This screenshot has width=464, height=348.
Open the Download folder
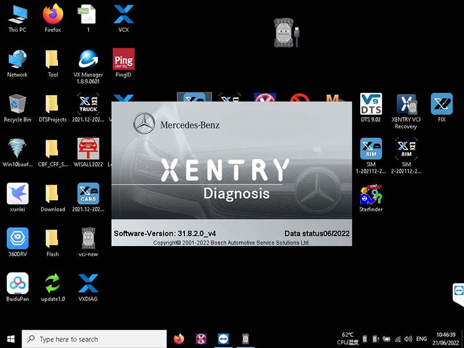tap(53, 198)
